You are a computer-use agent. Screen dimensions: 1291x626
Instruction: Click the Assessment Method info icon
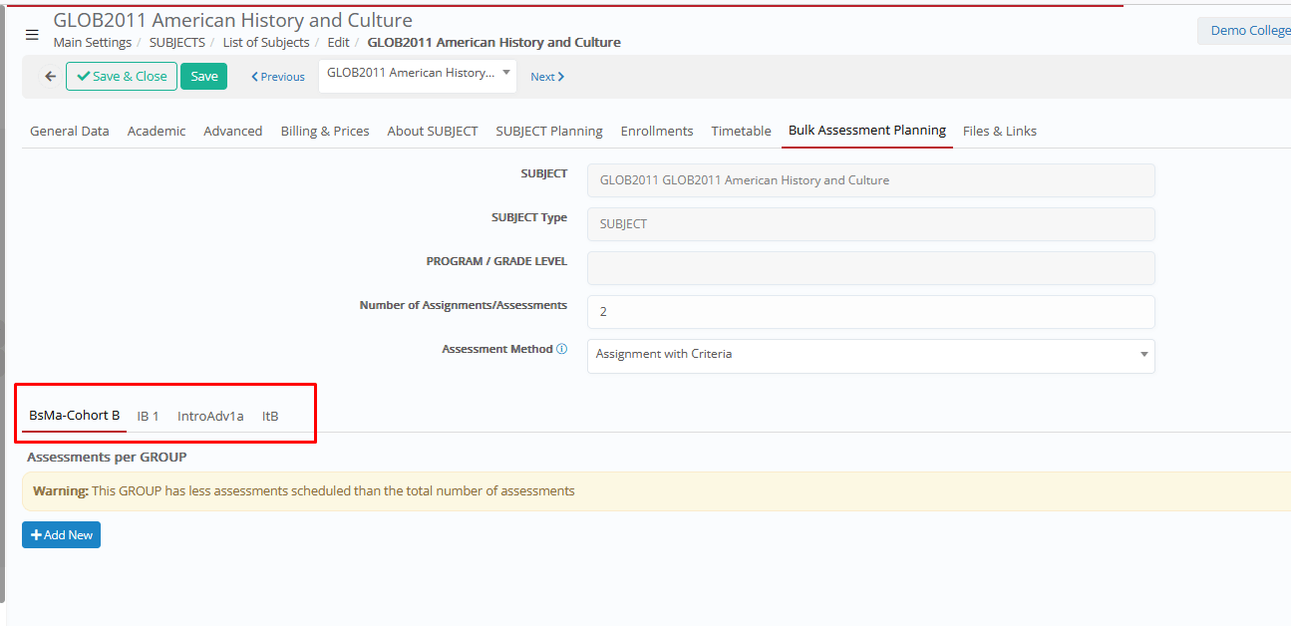tap(561, 350)
